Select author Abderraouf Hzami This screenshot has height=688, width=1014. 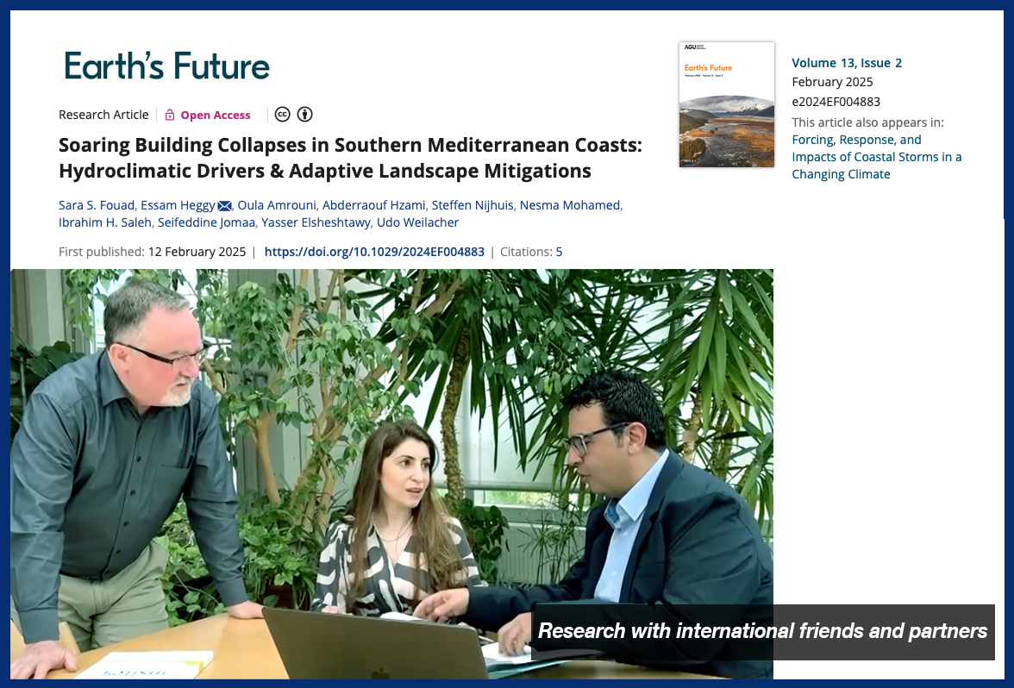coord(374,205)
